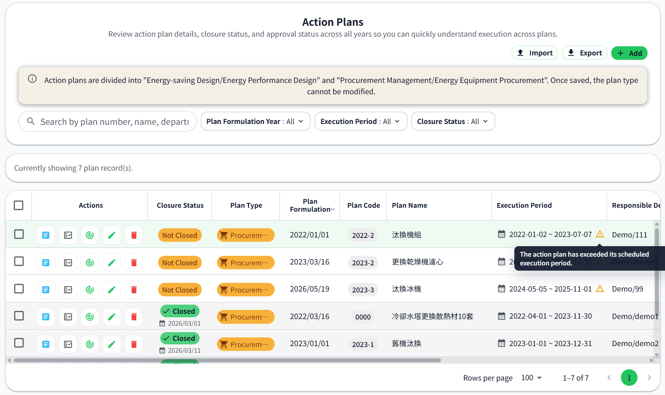Image resolution: width=665 pixels, height=395 pixels.
Task: Open details document for plan 2023-1
Action: coord(46,344)
